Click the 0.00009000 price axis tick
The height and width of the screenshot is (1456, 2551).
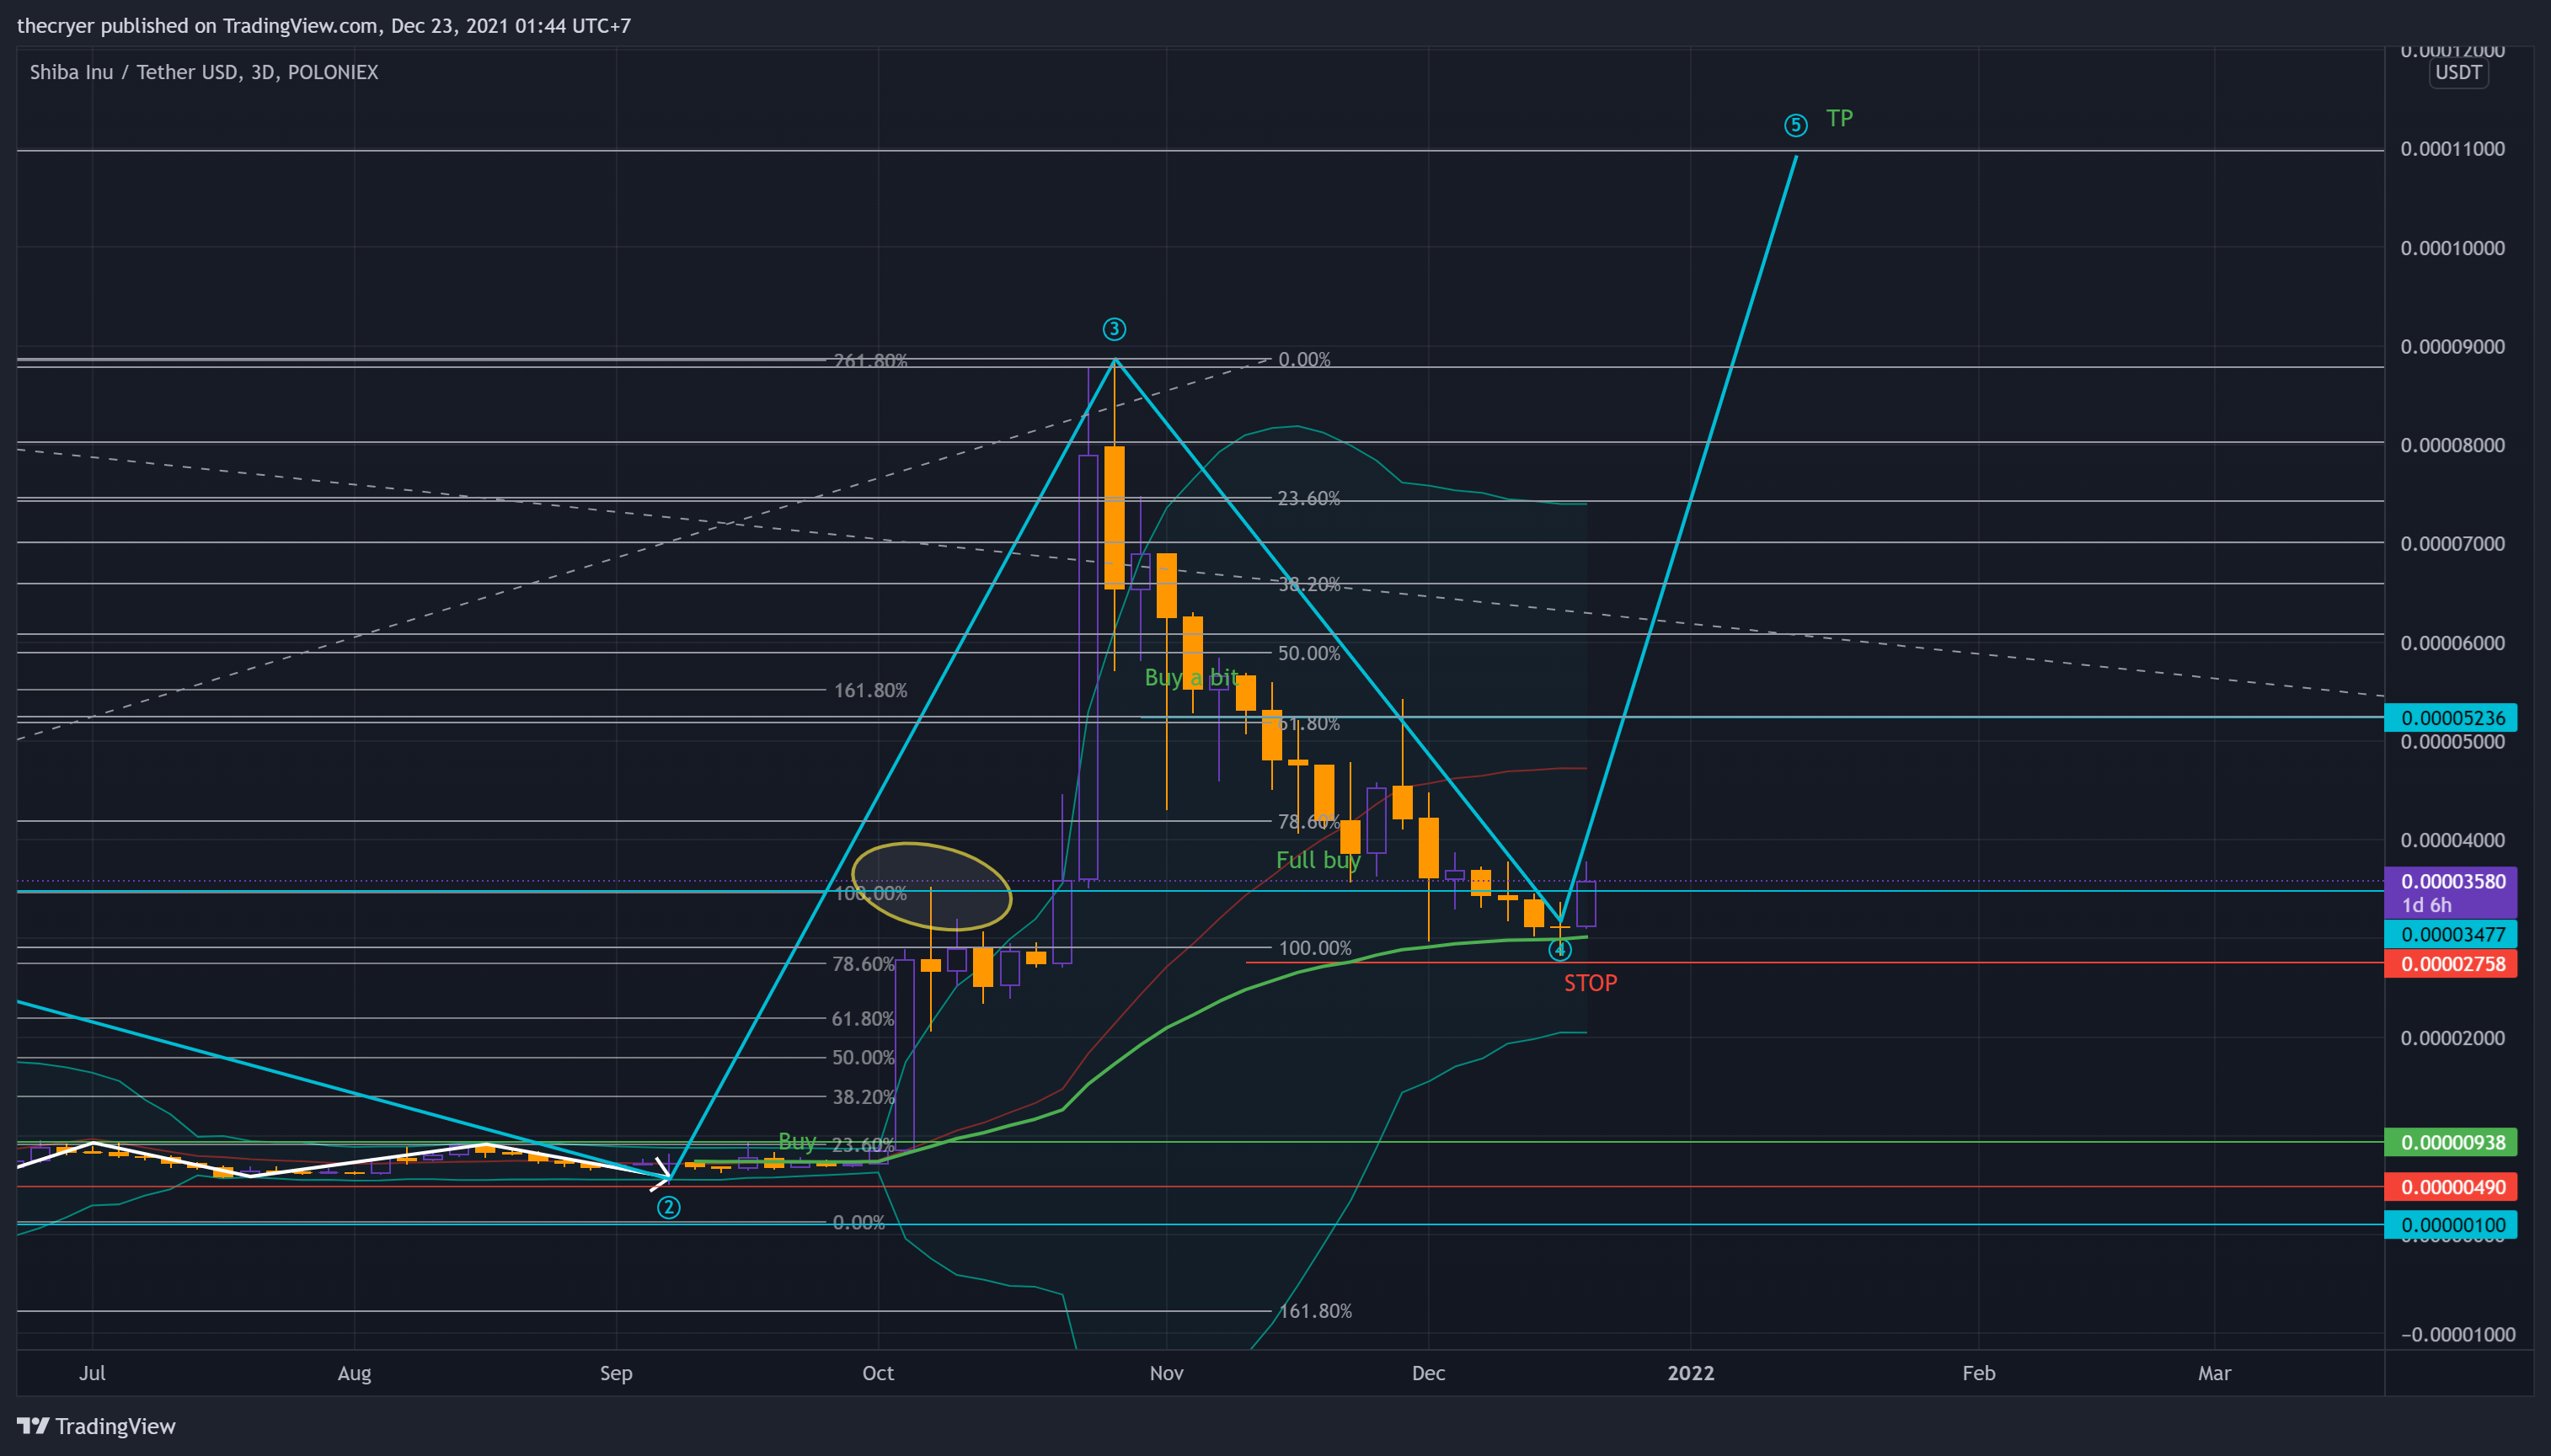click(2452, 347)
